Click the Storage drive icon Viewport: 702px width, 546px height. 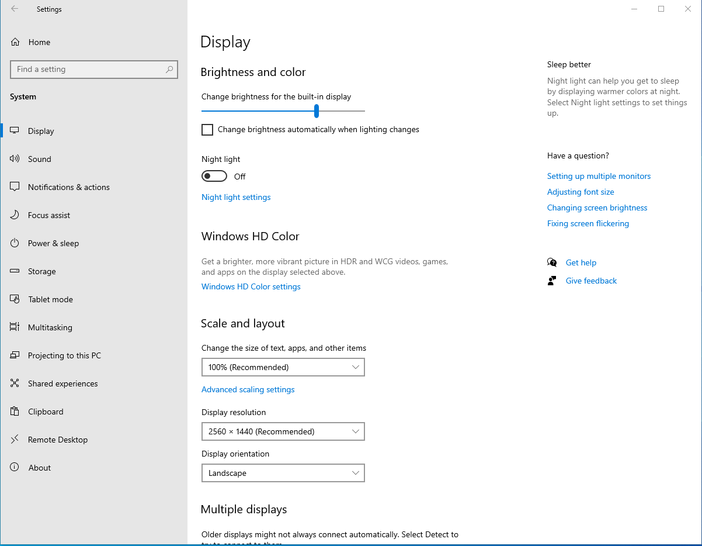[x=15, y=271]
